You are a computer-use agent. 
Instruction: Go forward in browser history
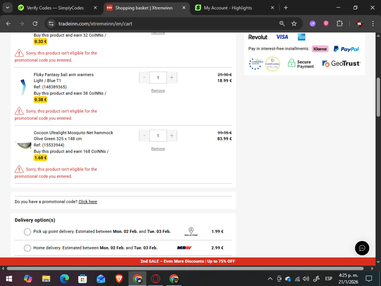point(22,24)
